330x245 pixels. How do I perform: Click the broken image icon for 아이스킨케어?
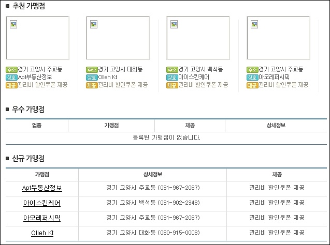coord(174,24)
